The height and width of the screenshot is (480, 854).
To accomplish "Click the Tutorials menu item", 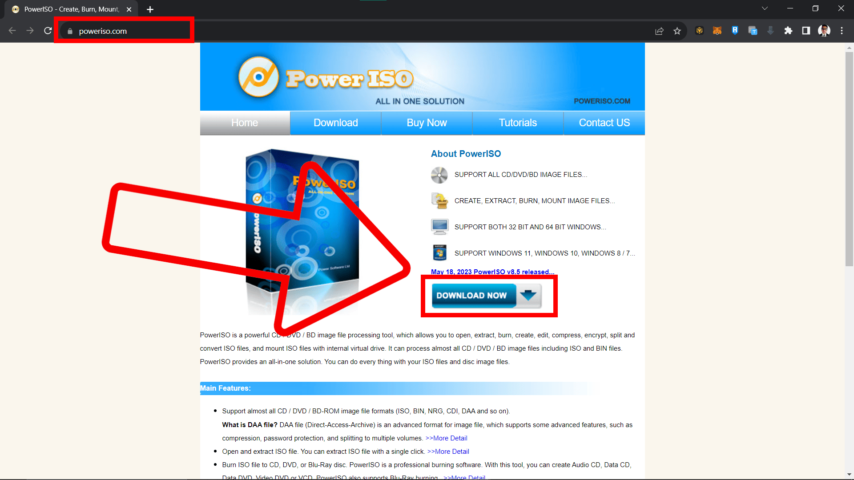I will (x=517, y=123).
